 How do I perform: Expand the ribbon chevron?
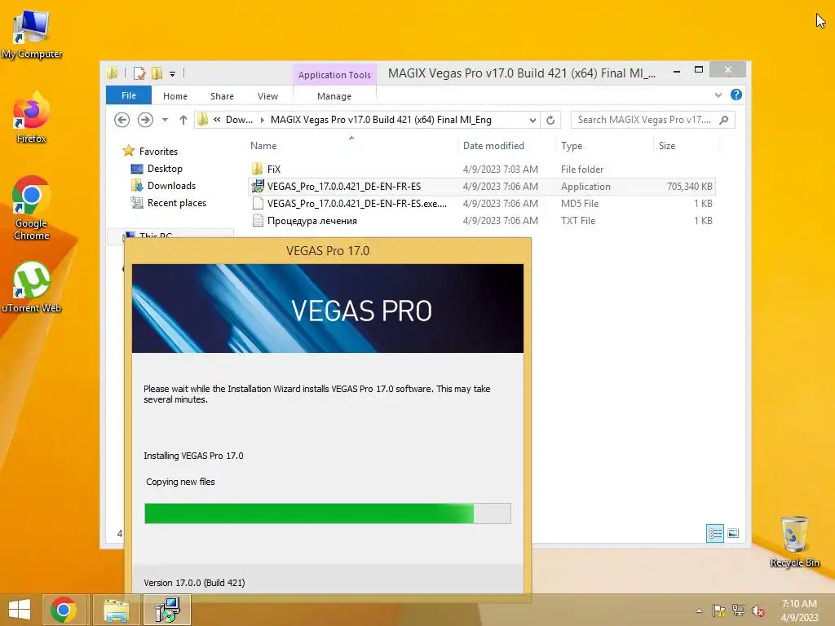point(718,95)
